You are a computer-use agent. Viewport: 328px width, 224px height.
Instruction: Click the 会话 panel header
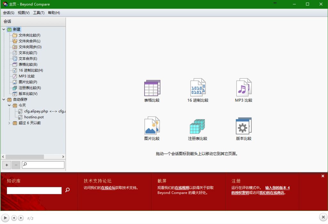(33, 21)
